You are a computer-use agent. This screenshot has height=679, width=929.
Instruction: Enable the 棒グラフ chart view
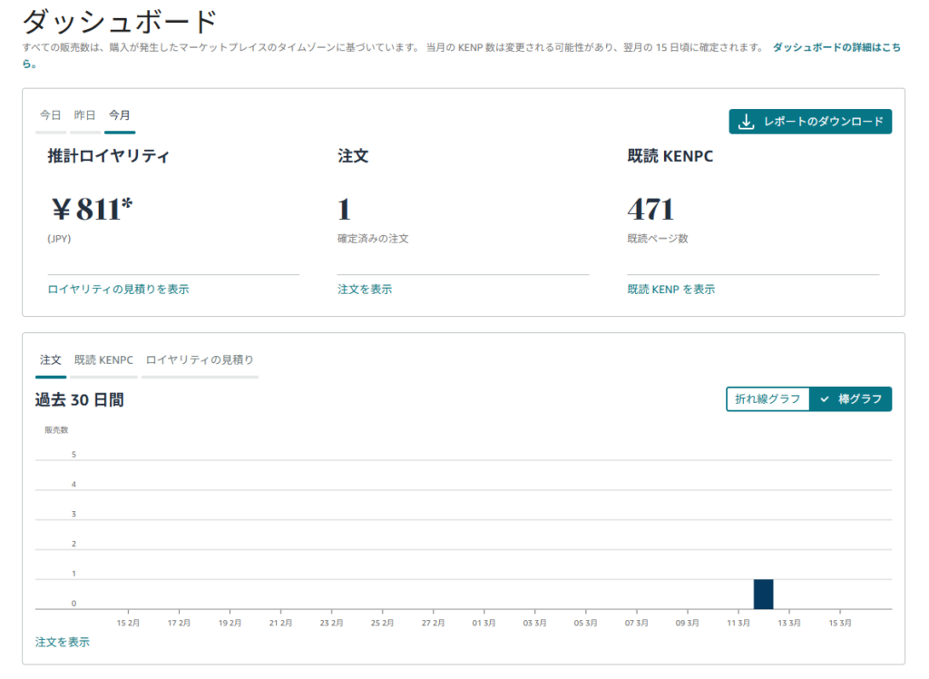coord(859,399)
